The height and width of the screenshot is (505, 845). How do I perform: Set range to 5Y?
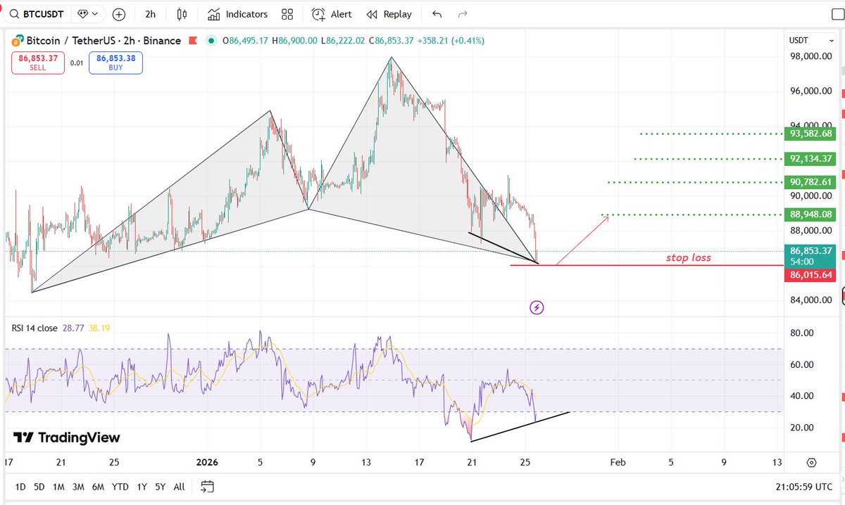tap(161, 486)
